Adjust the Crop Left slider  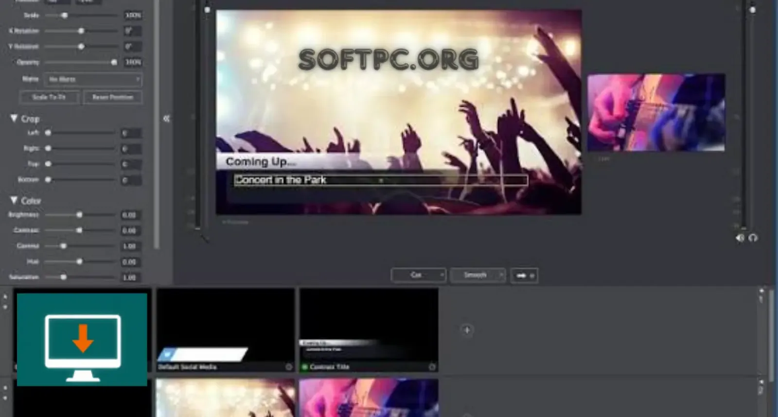pyautogui.click(x=48, y=133)
